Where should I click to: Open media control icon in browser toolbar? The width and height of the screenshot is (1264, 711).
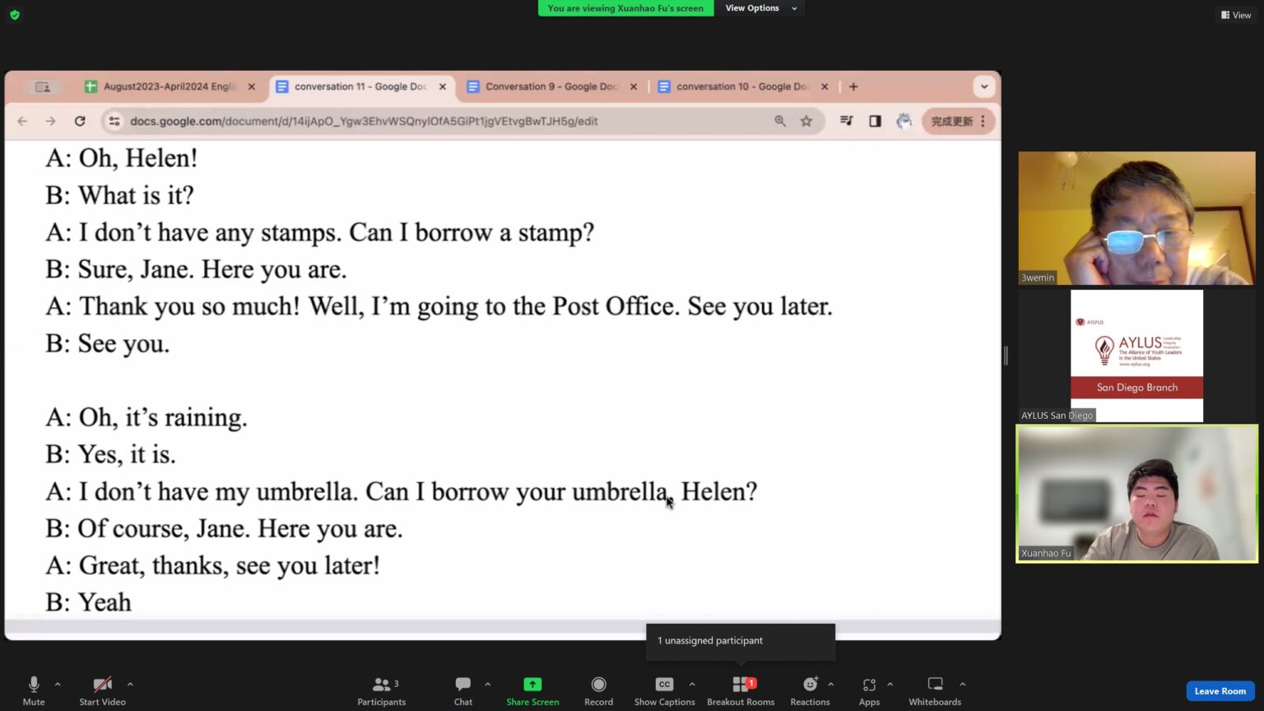[x=846, y=121]
